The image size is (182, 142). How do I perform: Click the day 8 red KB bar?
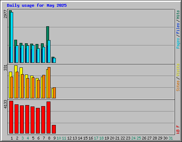(48, 118)
